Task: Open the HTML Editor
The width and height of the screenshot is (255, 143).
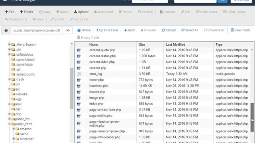Action: tap(234, 12)
